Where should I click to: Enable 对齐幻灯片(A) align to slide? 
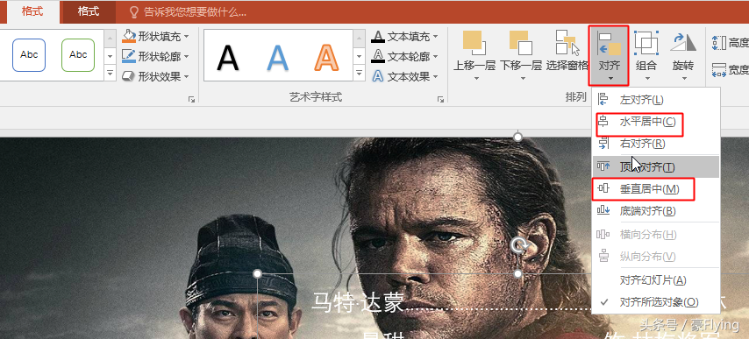point(655,280)
